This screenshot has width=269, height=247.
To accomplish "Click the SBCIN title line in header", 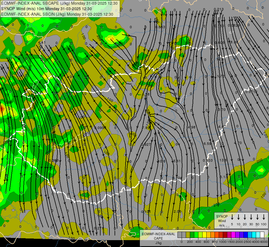I will (x=57, y=14).
